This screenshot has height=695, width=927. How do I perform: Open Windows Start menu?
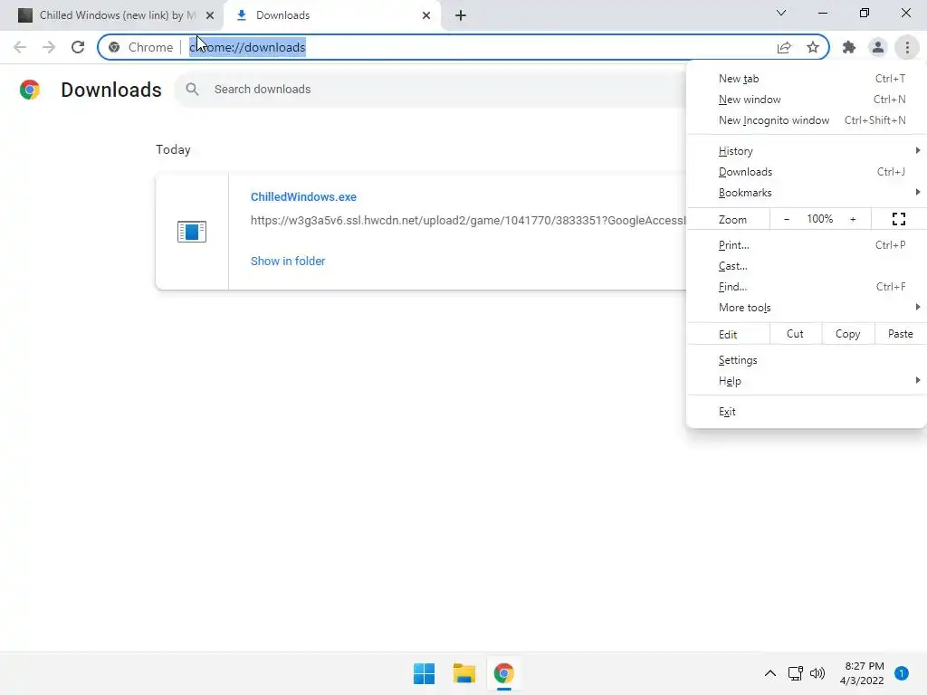[x=424, y=673]
